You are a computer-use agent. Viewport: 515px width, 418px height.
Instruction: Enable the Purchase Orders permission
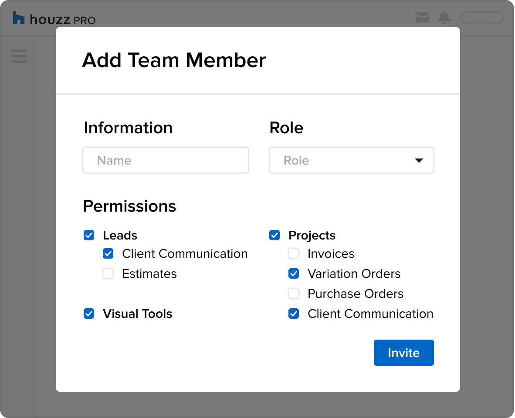coord(294,293)
